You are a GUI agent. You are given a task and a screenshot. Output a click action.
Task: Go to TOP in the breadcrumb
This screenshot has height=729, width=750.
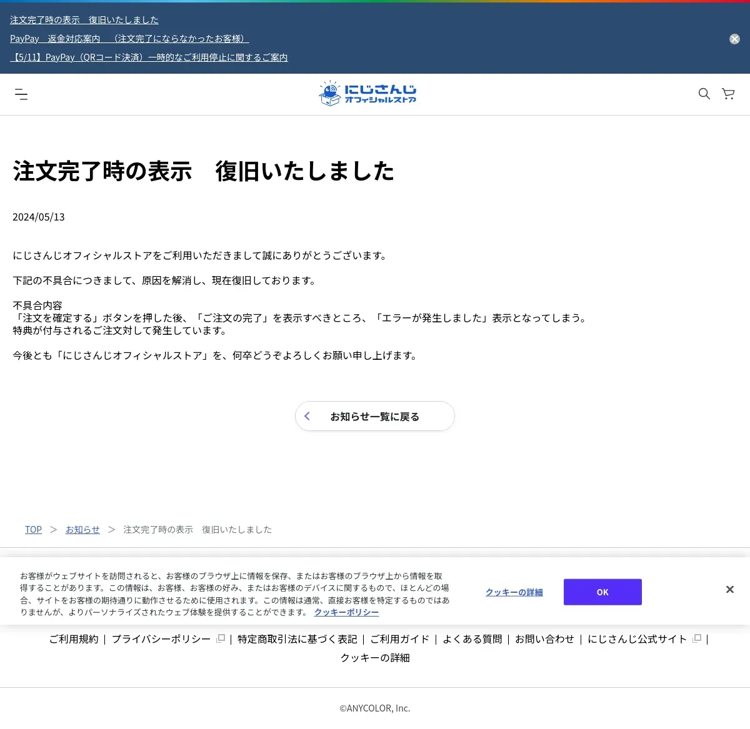pyautogui.click(x=33, y=530)
